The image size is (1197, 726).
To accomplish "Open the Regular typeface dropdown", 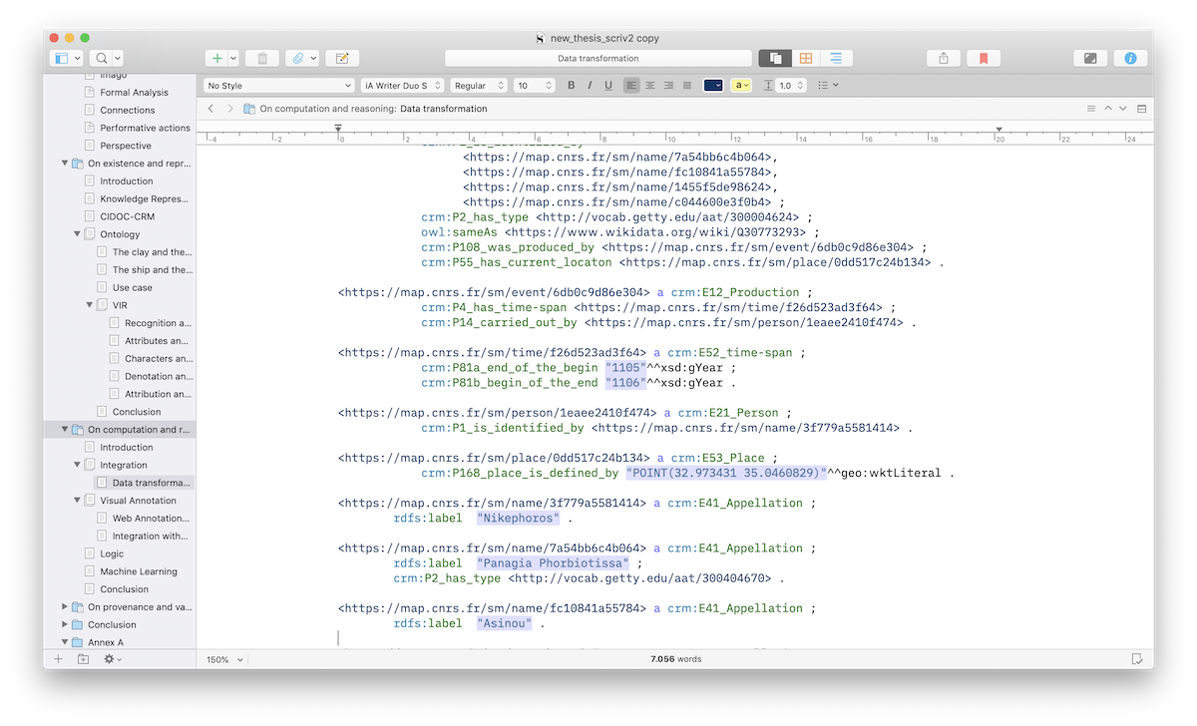I will tap(479, 86).
